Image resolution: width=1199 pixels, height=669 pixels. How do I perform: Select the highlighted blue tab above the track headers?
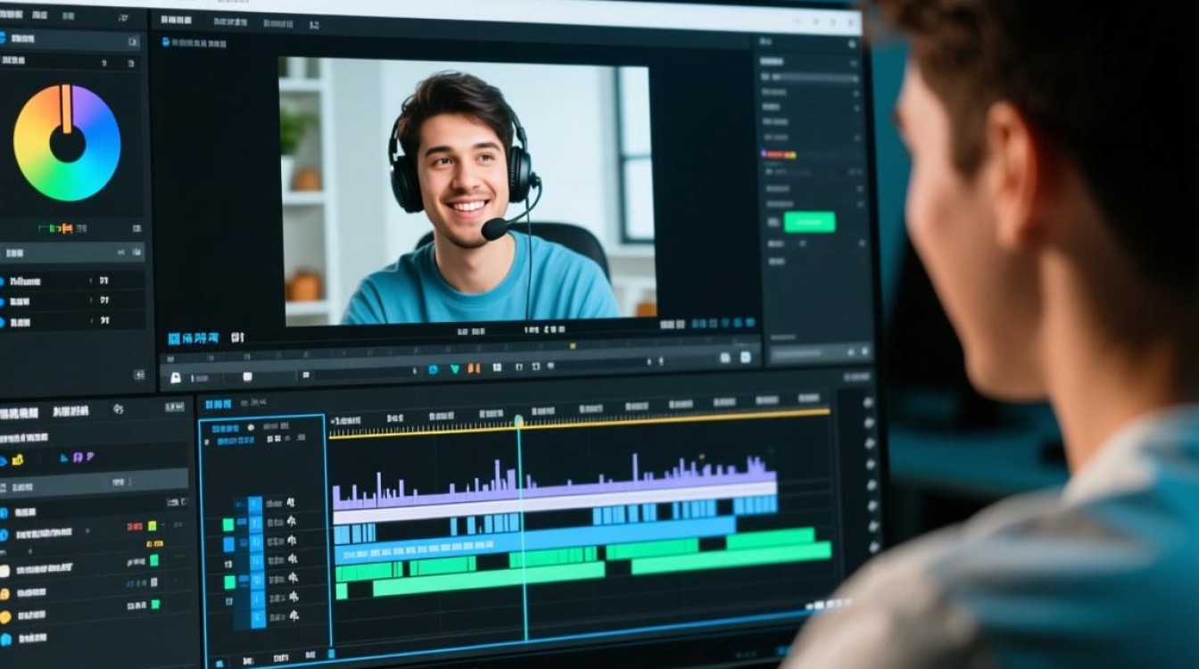coord(218,404)
